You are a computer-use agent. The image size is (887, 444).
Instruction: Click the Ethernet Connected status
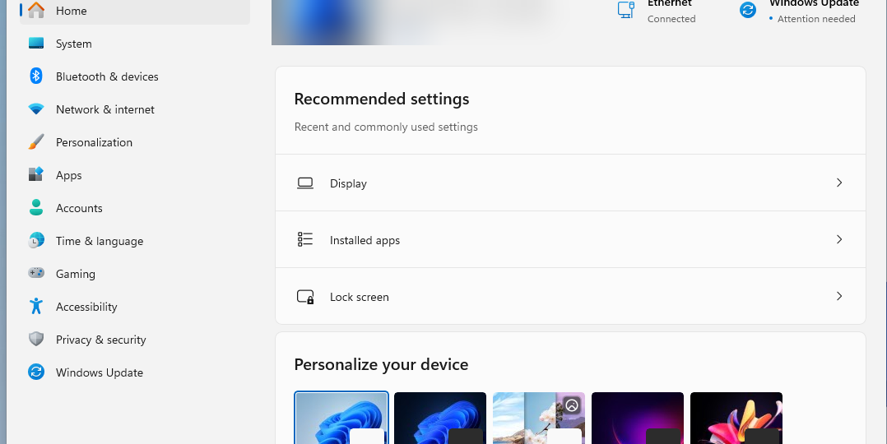coord(657,12)
